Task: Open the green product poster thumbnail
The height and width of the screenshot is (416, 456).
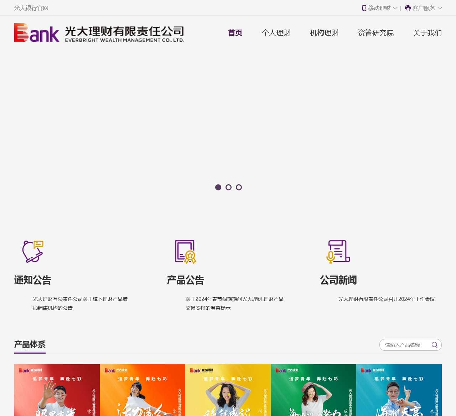Action: pos(313,390)
